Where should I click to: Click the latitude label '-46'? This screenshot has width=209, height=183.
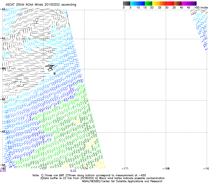(3, 99)
